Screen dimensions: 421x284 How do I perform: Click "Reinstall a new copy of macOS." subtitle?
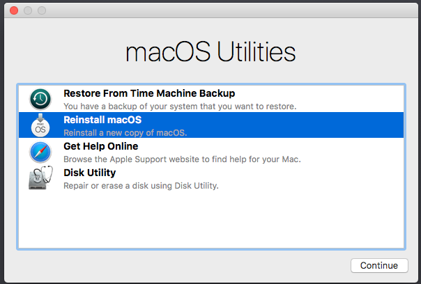coord(125,133)
